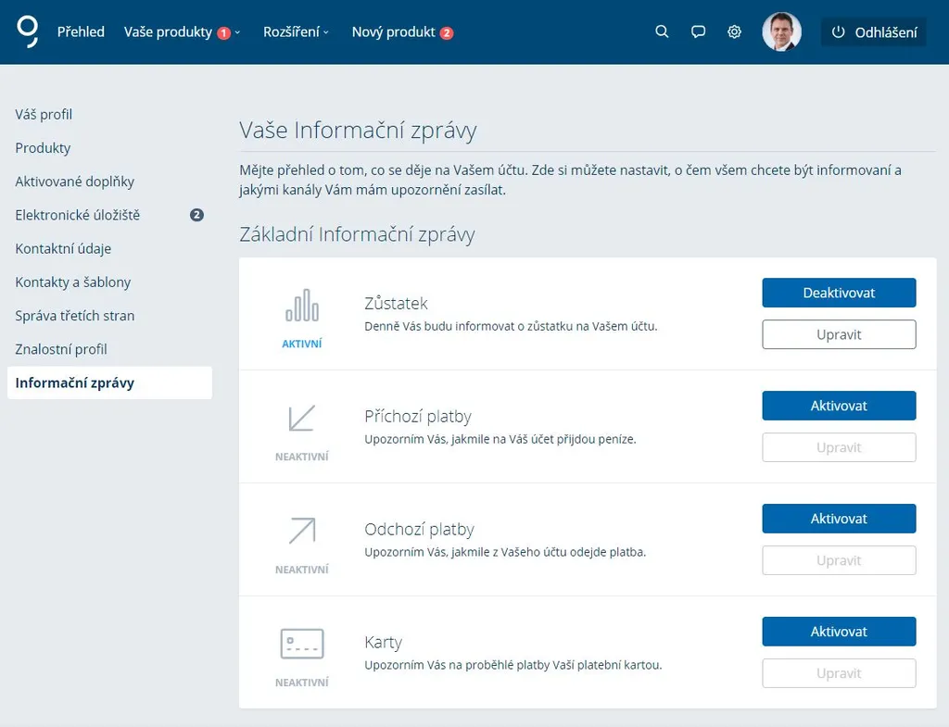Click the Odchozí platby arrow icon
This screenshot has width=949, height=727.
click(x=302, y=531)
